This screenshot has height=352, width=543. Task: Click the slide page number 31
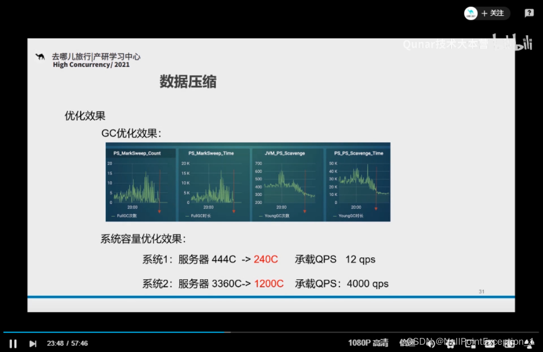pyautogui.click(x=482, y=292)
